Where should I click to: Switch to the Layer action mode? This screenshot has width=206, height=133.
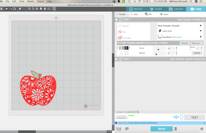pos(164,14)
